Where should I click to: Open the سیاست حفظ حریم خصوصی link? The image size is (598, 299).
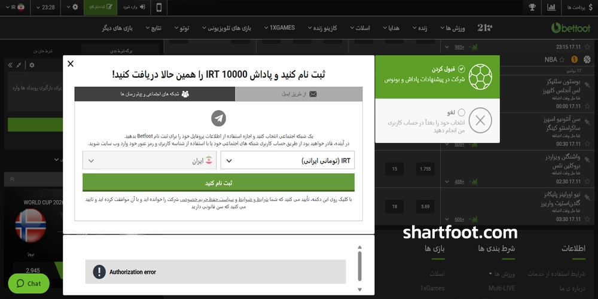pyautogui.click(x=208, y=200)
